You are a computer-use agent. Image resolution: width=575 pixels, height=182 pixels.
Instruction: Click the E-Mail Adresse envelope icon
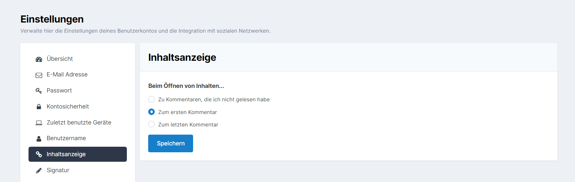39,75
